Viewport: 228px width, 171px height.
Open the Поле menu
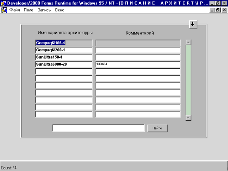[29, 10]
